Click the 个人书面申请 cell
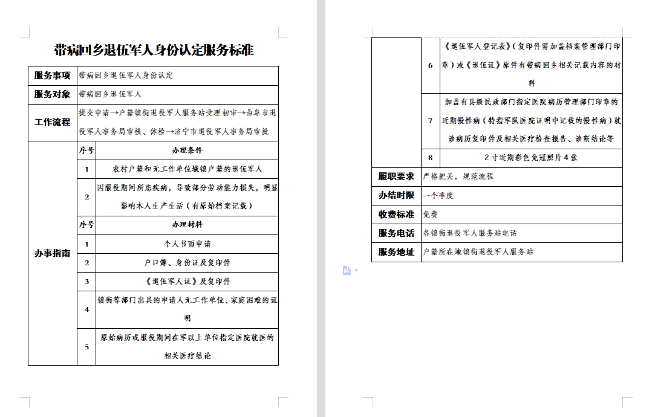 187,244
